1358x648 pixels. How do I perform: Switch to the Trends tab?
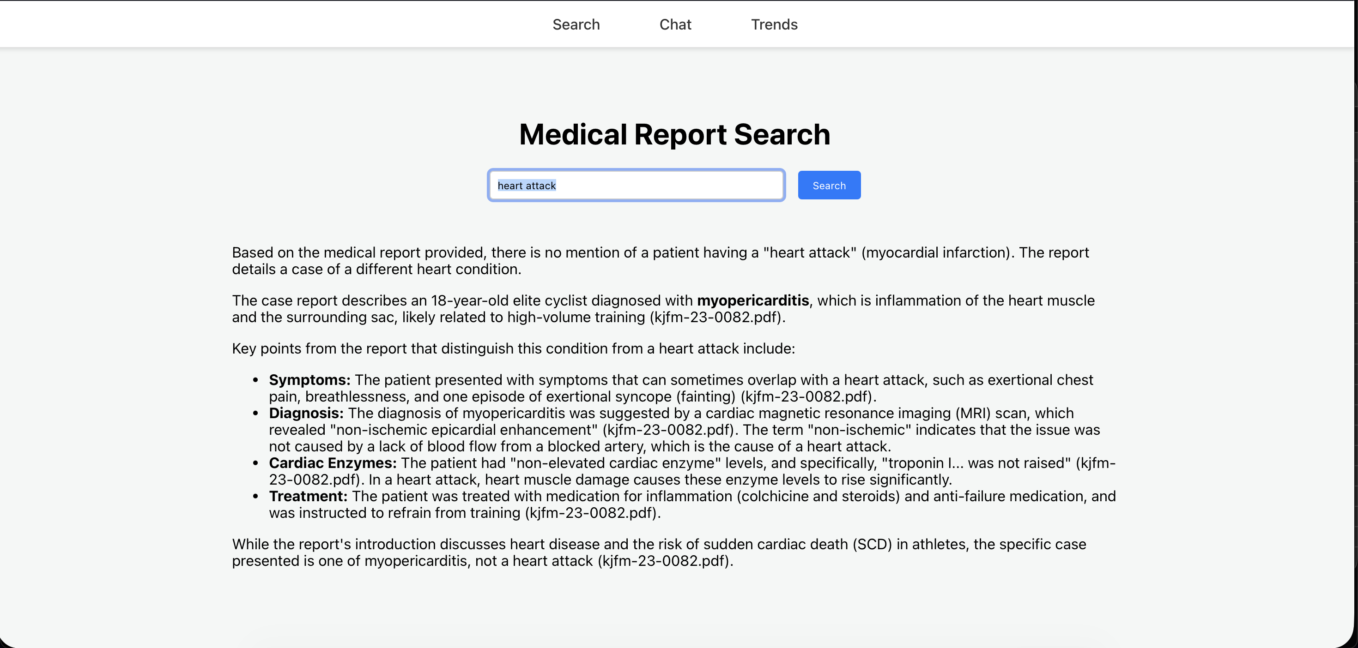(x=774, y=24)
